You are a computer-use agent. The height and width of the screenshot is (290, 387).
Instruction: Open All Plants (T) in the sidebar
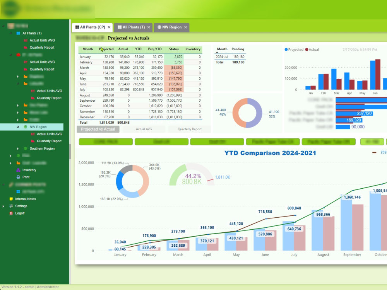point(32,33)
